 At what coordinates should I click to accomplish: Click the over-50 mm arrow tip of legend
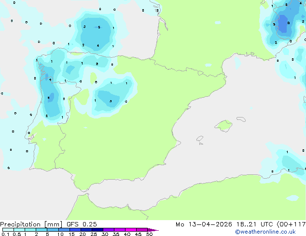[153, 230]
